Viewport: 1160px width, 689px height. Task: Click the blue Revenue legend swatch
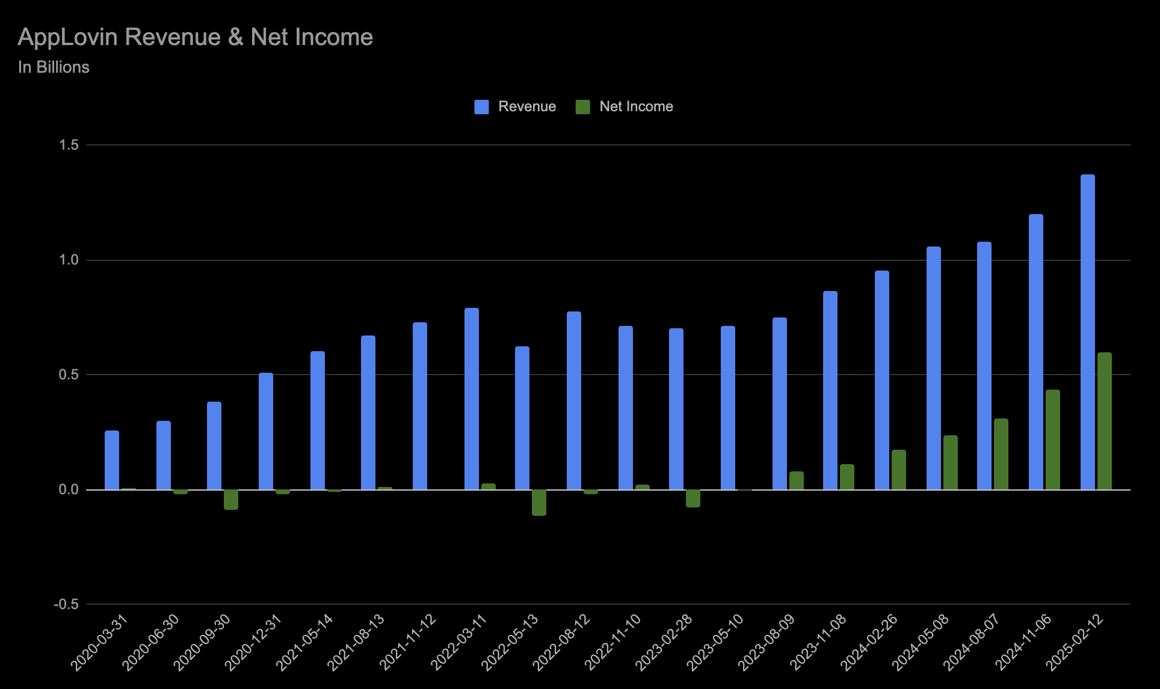(x=481, y=106)
